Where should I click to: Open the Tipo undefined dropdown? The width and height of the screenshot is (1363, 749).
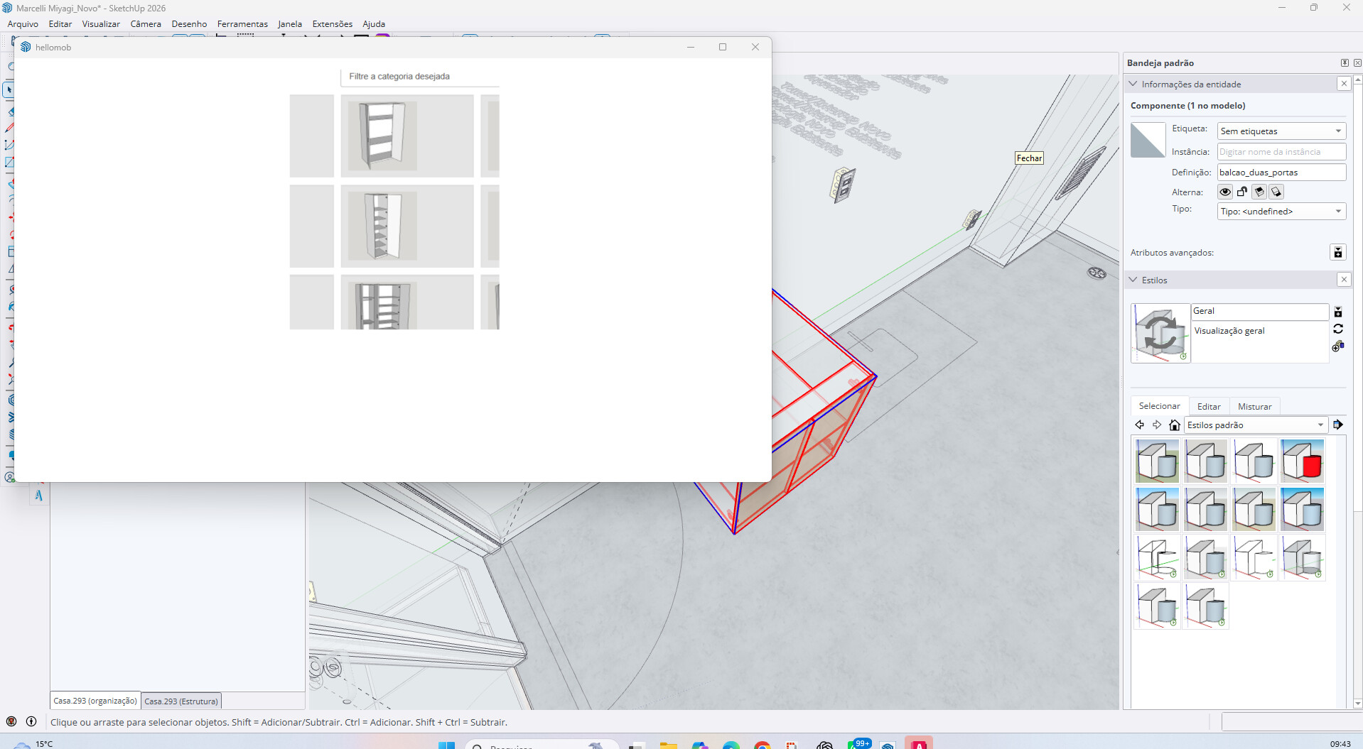(x=1281, y=212)
